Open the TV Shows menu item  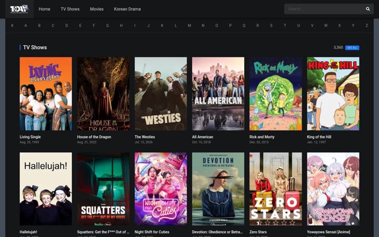pyautogui.click(x=70, y=9)
